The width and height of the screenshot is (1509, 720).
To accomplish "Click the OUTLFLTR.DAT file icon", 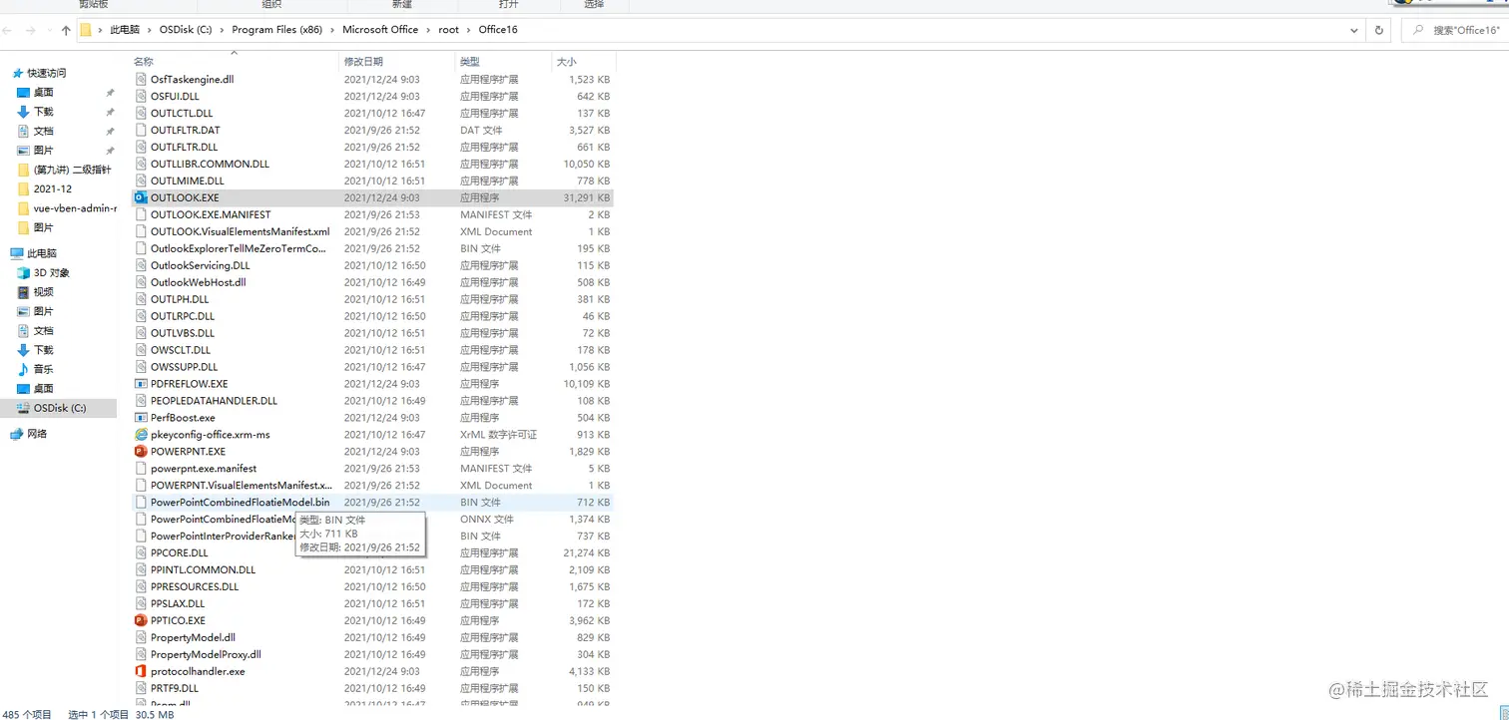I will [x=141, y=130].
